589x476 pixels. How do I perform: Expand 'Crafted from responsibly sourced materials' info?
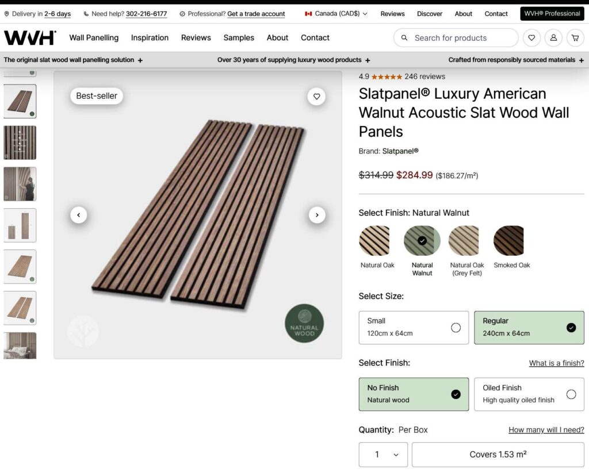point(582,60)
